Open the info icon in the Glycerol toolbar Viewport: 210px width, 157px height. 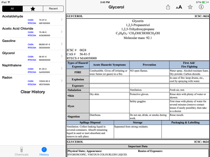click(201, 7)
